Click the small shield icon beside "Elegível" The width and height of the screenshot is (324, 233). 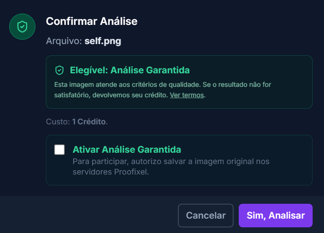click(x=59, y=70)
